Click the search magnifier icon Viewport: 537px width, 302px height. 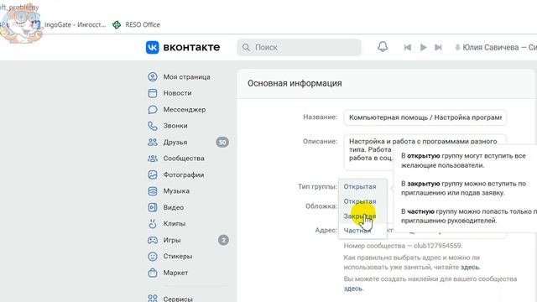click(246, 47)
